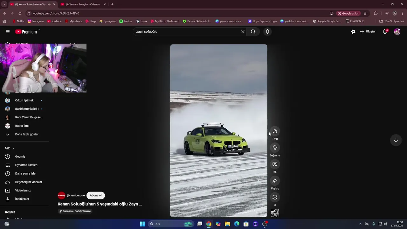The image size is (407, 229).
Task: Subscribe with the Abone ol button
Action: pos(96,195)
